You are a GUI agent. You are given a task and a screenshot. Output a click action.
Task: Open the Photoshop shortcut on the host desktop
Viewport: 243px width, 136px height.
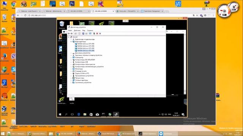click(x=72, y=3)
